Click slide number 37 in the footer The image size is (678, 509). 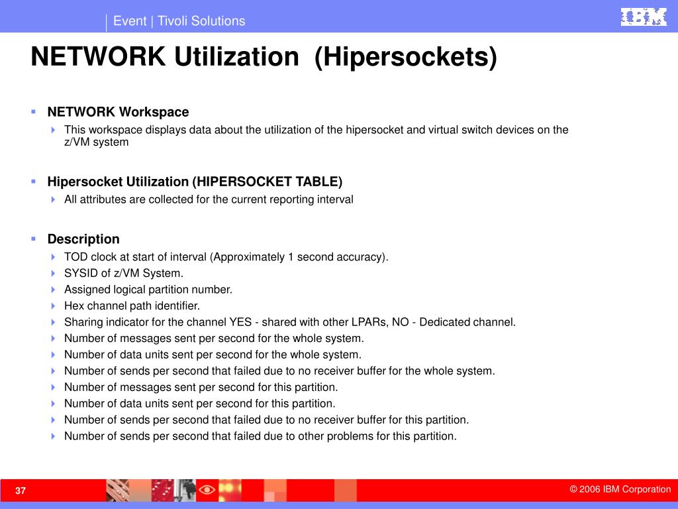(21, 490)
